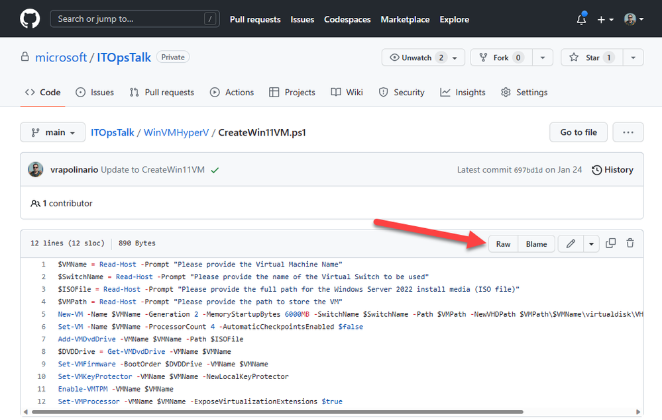Viewport: 662px width, 420px height.
Task: Focus the Search or jump to field
Action: point(135,19)
